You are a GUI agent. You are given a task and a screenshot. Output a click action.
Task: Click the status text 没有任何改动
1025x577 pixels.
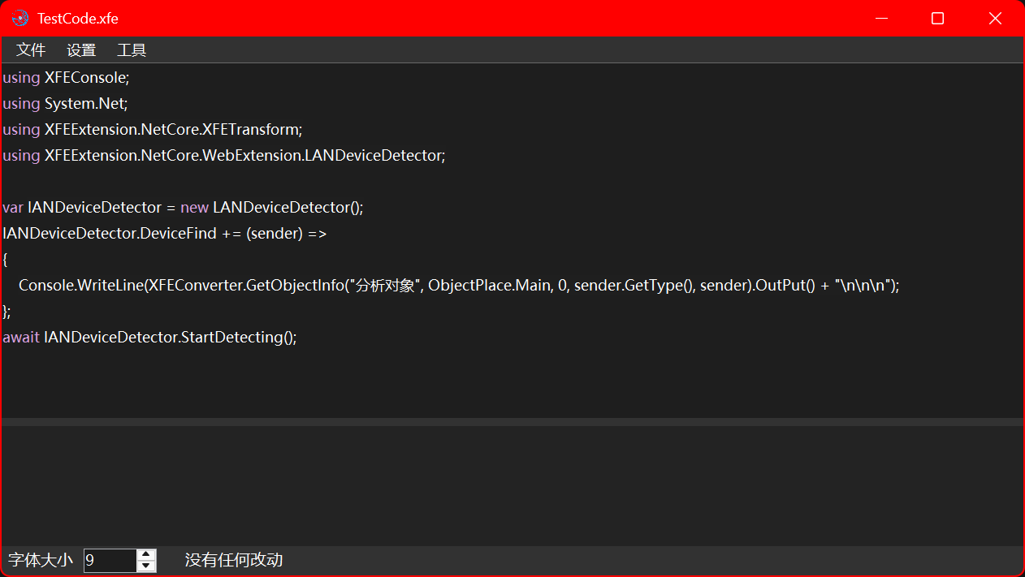233,560
